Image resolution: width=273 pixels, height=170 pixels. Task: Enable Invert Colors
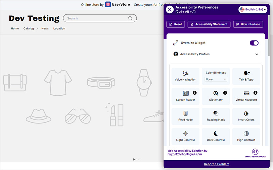(246, 116)
